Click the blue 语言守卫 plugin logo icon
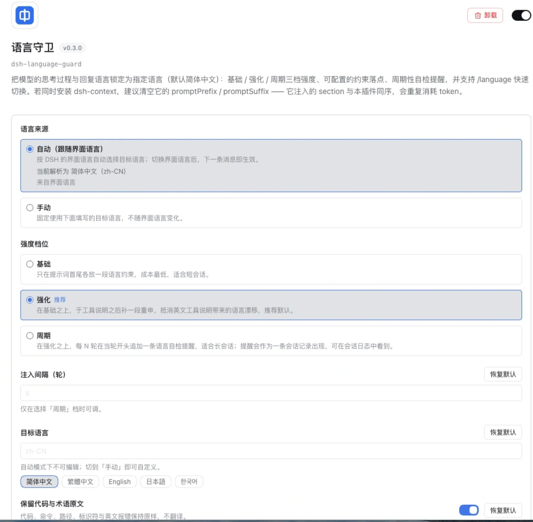Viewport: 533px width, 522px height. (25, 15)
